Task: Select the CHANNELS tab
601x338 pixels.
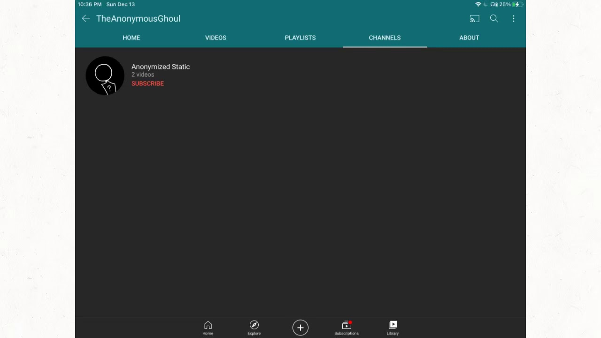Action: pos(385,38)
